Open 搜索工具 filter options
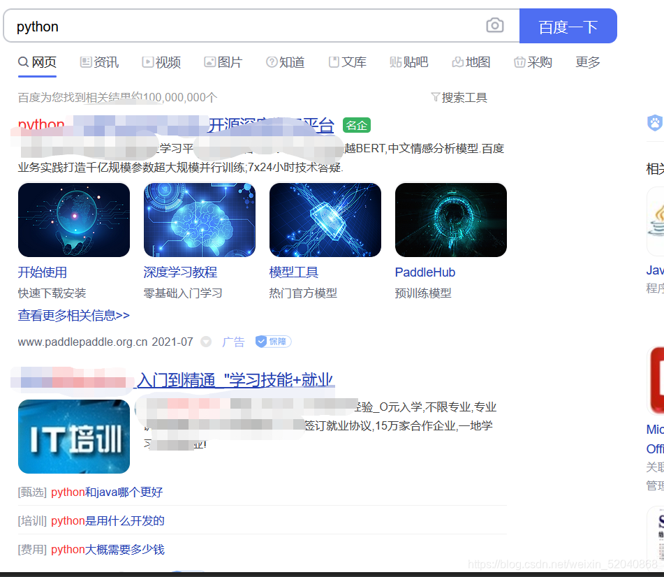Screen dimensions: 664x577 (x=459, y=97)
